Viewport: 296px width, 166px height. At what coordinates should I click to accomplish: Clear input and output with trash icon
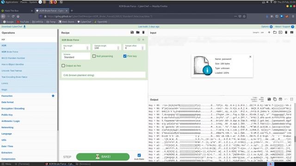click(x=286, y=32)
